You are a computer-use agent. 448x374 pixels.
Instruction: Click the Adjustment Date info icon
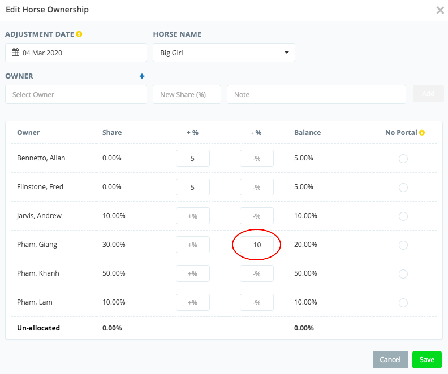tap(79, 34)
